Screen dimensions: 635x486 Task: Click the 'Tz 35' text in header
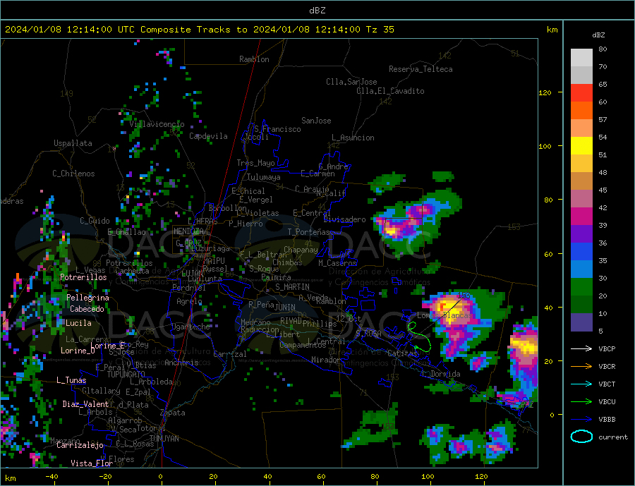click(x=380, y=30)
